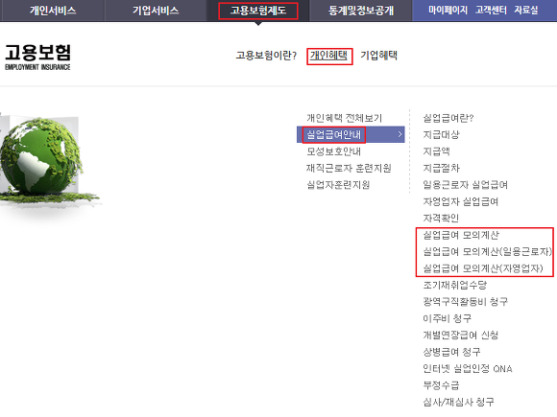
Task: Open 일용근로자 실업급여 page
Action: [x=465, y=185]
